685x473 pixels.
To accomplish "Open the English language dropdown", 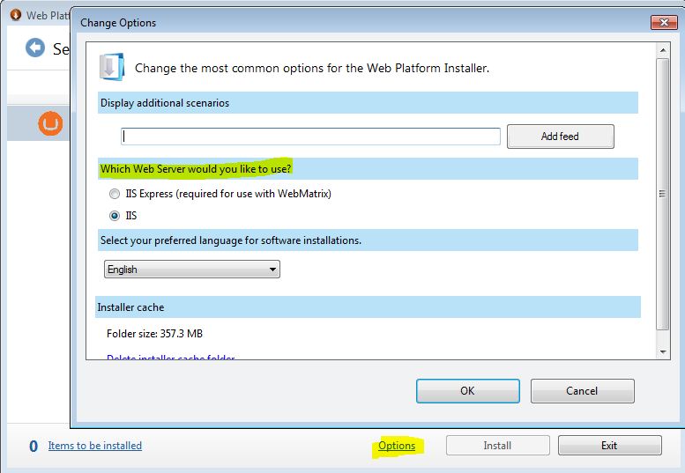I will pyautogui.click(x=192, y=270).
